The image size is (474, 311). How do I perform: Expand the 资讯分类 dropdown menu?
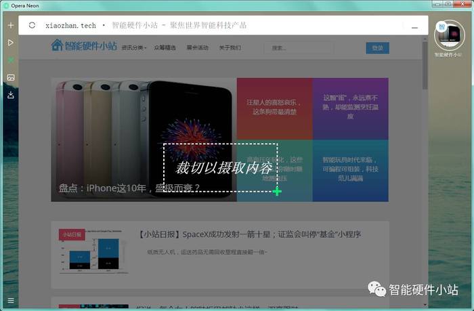[134, 47]
